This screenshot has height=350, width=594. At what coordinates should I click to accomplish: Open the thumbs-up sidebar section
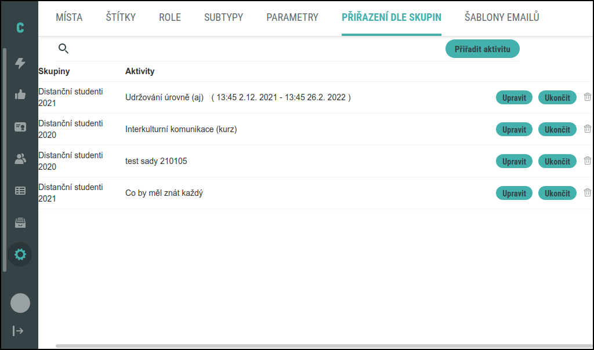coord(20,94)
